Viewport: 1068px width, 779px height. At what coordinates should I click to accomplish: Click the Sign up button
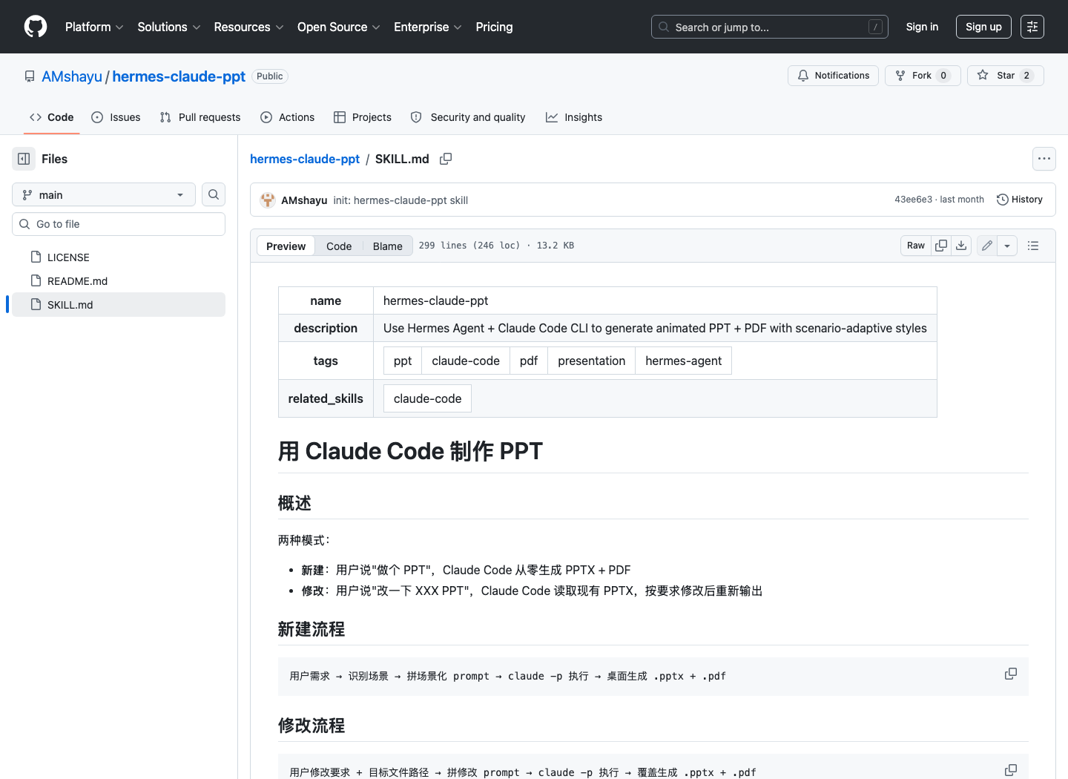tap(983, 27)
